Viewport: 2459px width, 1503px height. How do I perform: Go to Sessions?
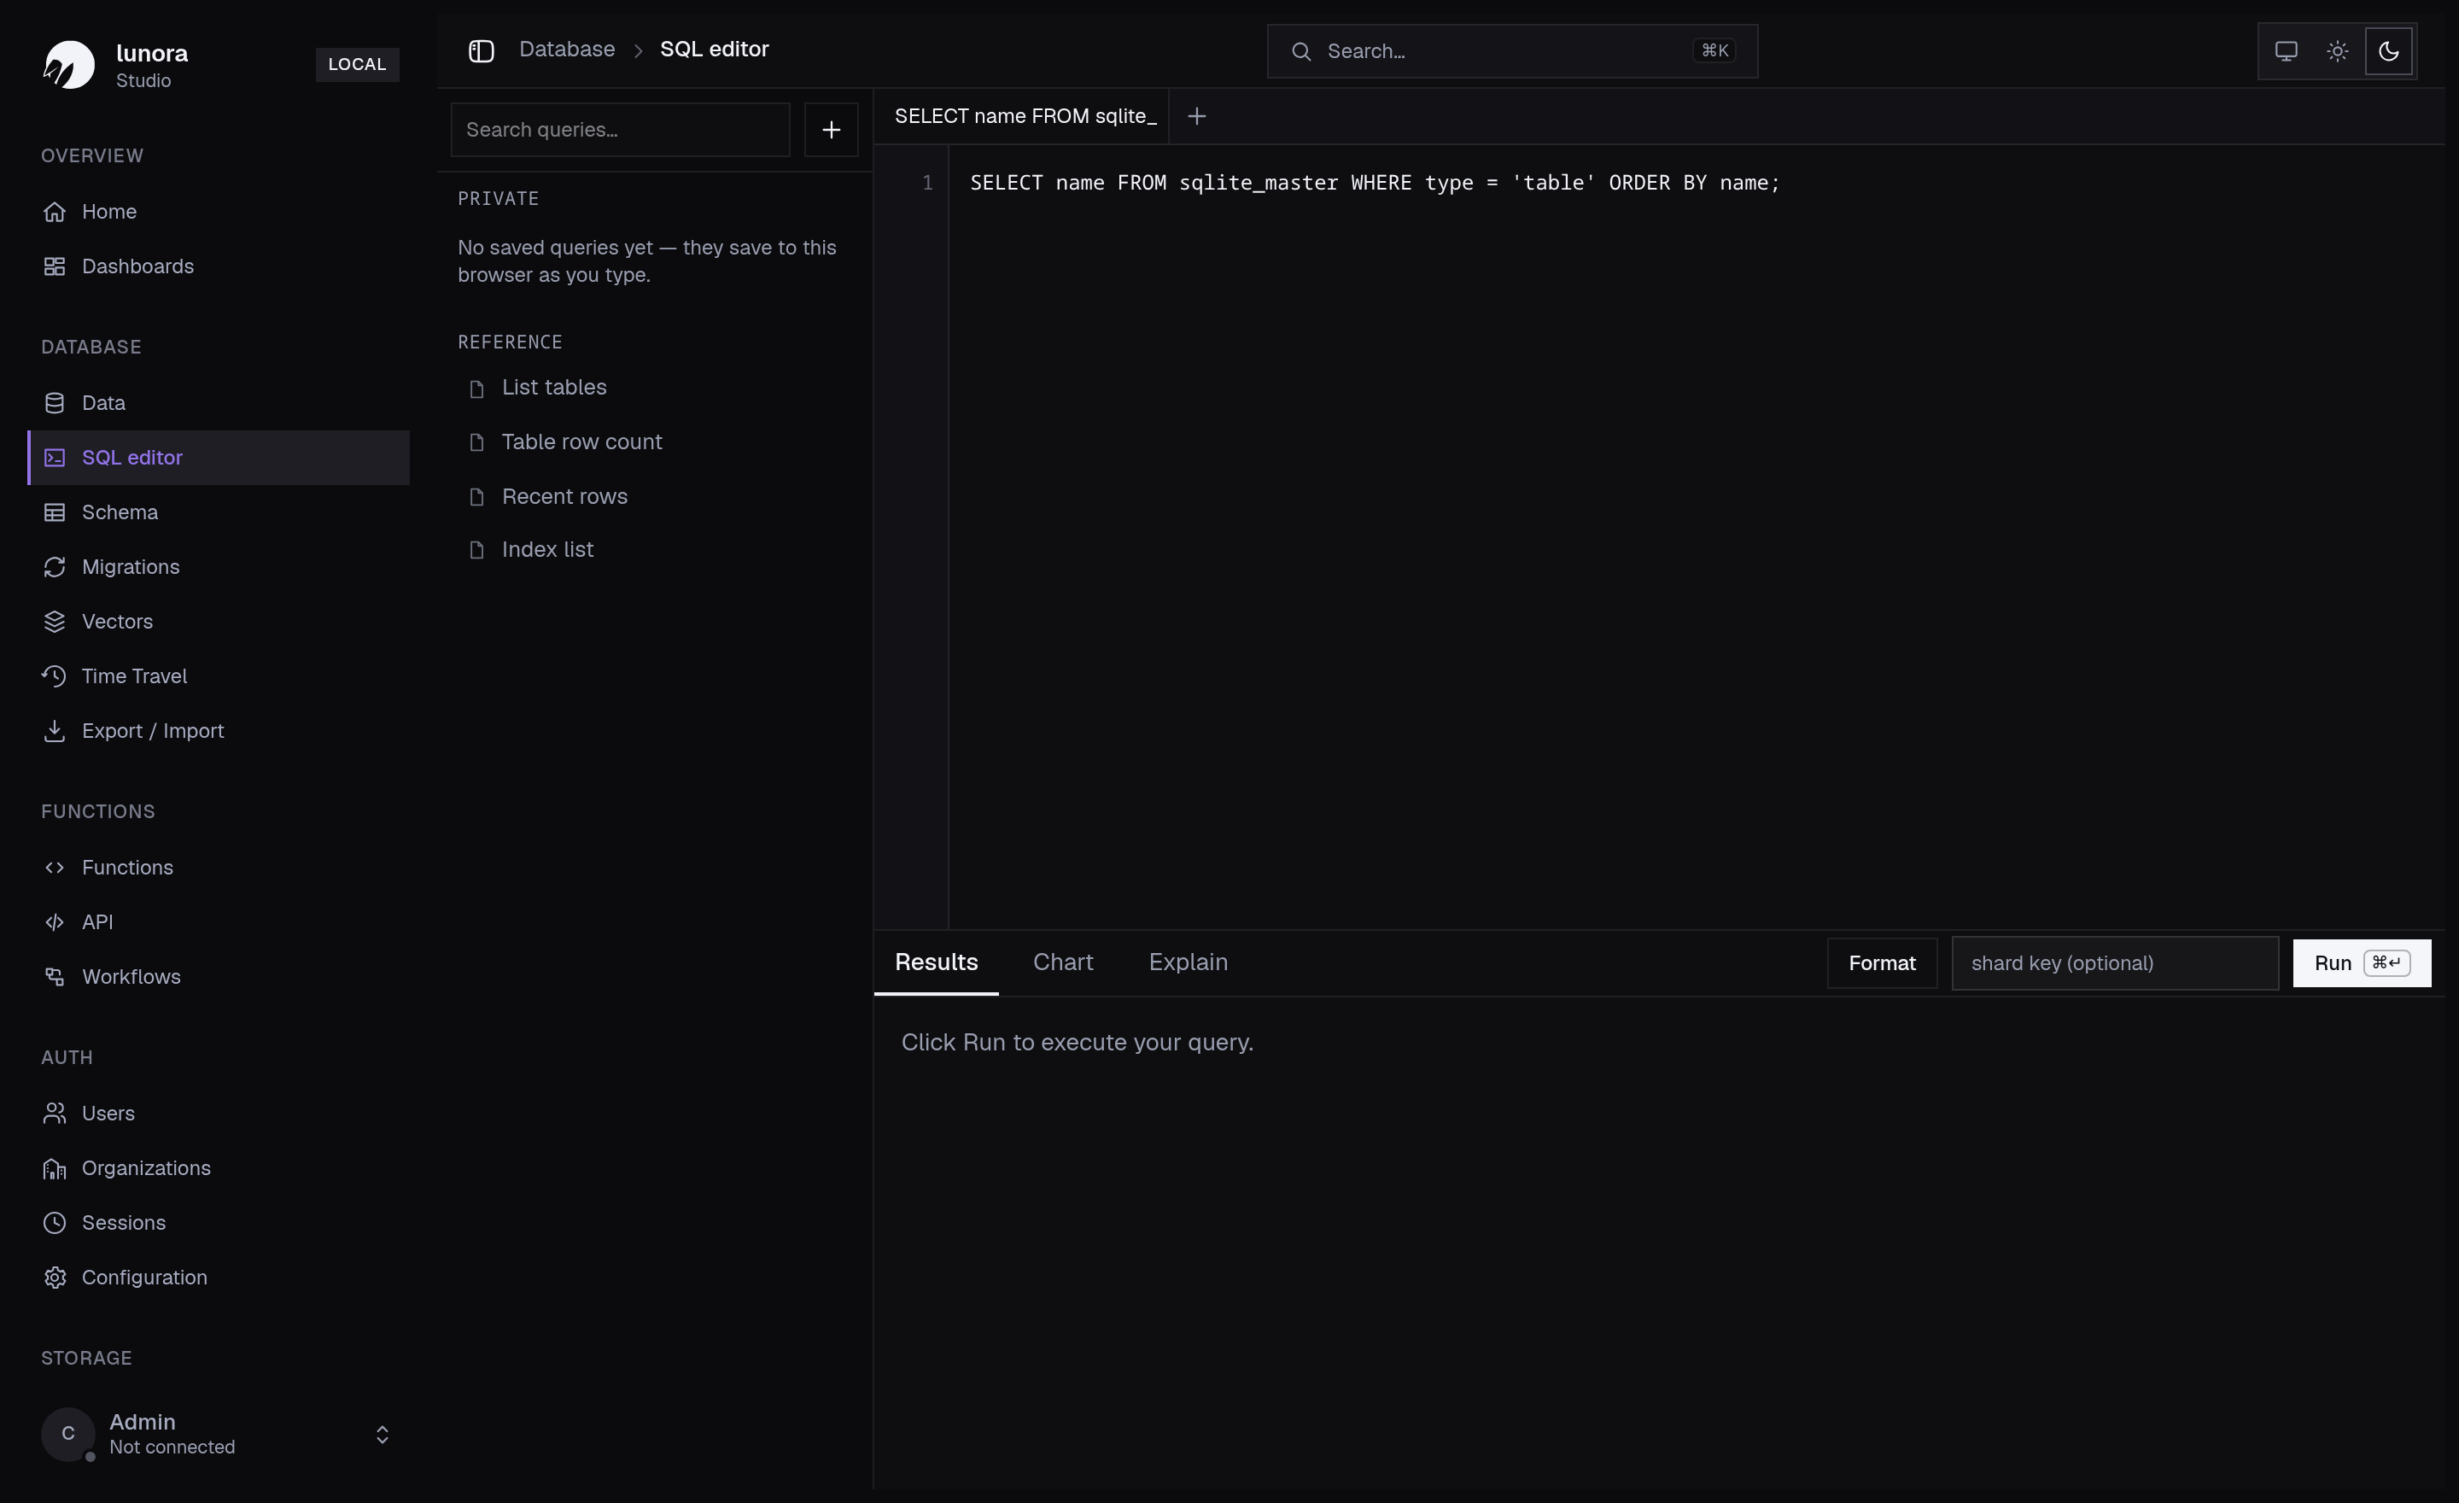[x=219, y=1223]
